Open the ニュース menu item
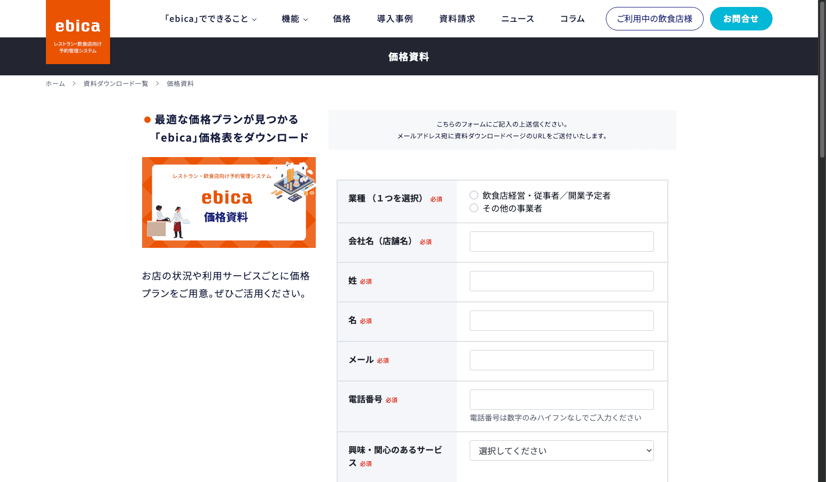 coord(518,19)
